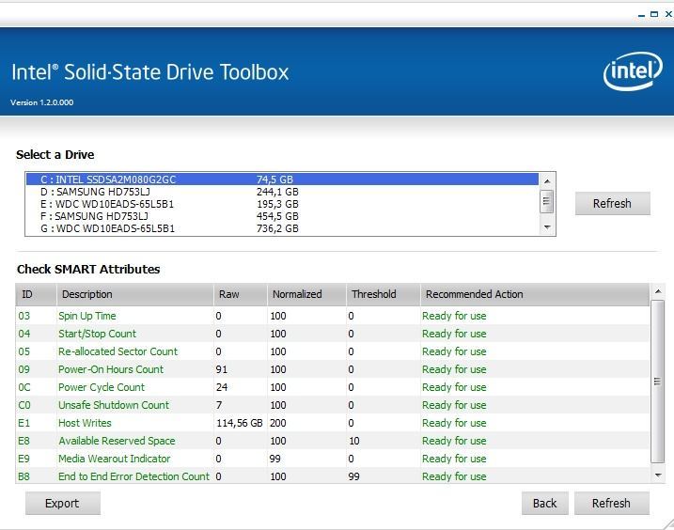Click drive list scroll up arrow
Screen dimensions: 674x530
click(x=547, y=181)
